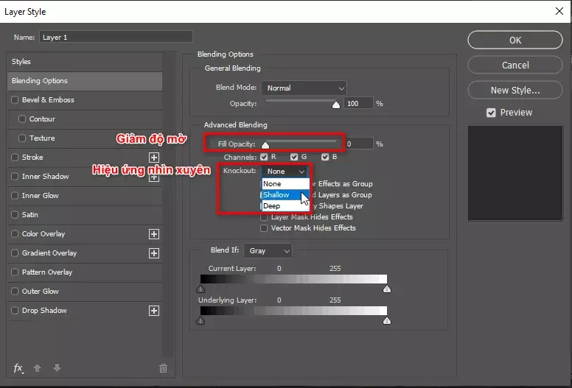The width and height of the screenshot is (572, 388).
Task: Choose Deep in the Knockout list
Action: [272, 206]
